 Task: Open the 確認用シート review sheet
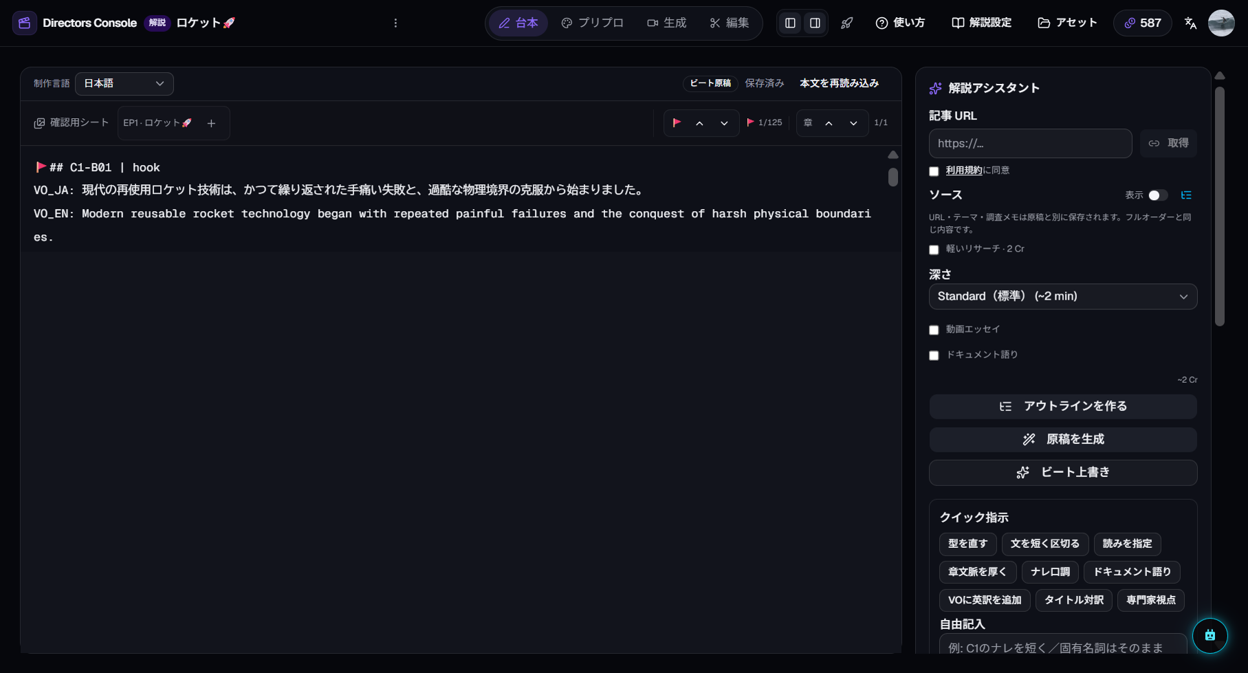click(x=72, y=122)
